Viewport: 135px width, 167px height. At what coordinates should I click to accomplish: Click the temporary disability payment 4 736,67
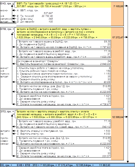(105, 104)
